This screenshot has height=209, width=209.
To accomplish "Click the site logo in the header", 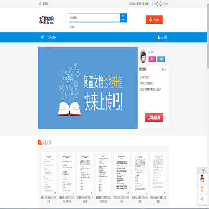I will [47, 20].
